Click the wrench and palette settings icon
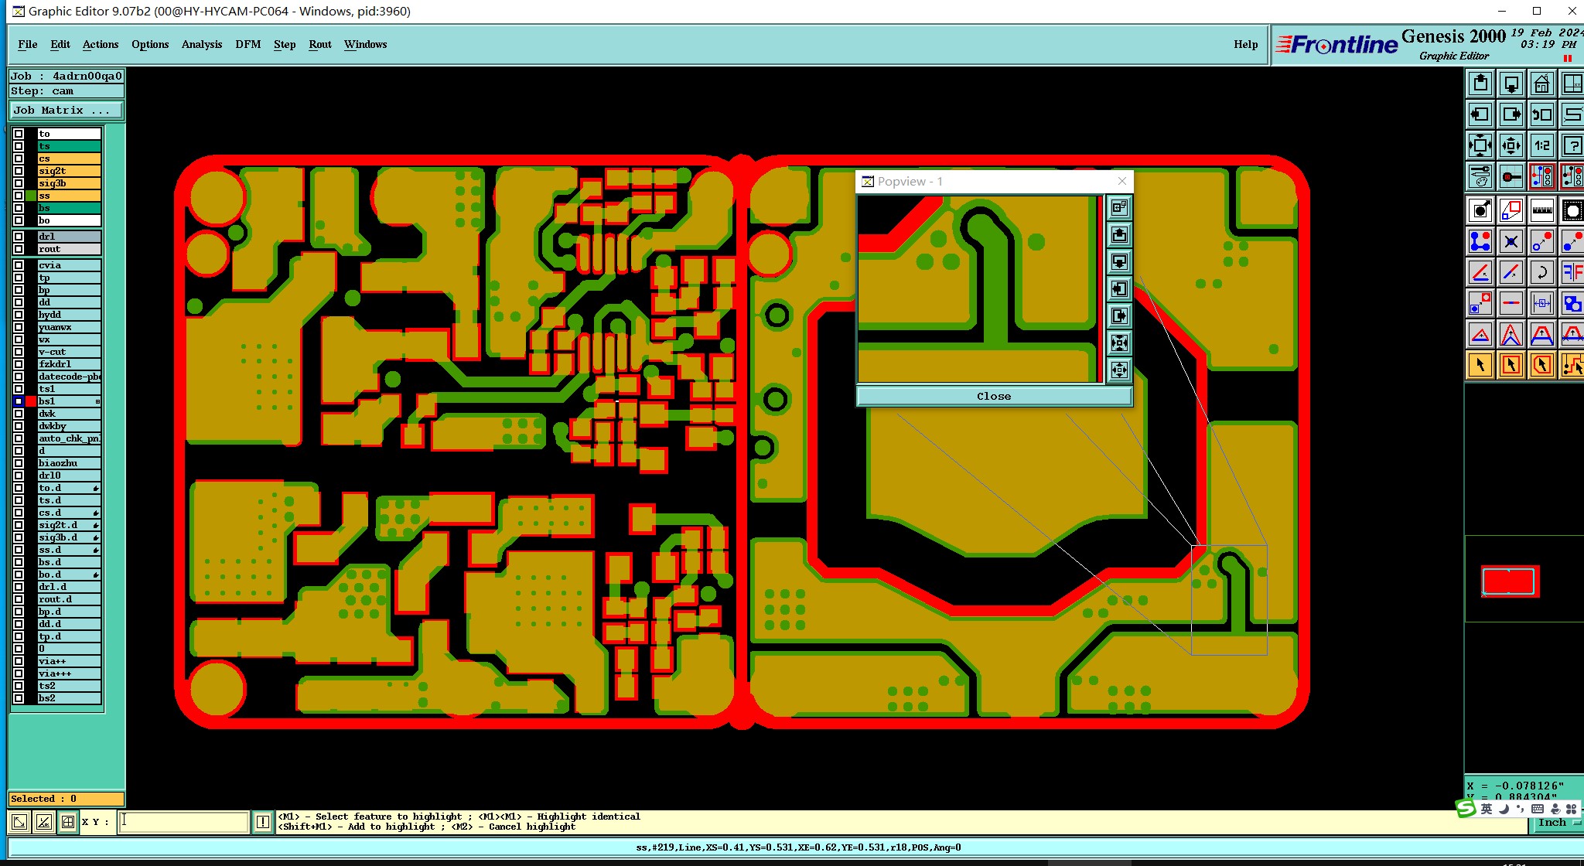 (1480, 177)
